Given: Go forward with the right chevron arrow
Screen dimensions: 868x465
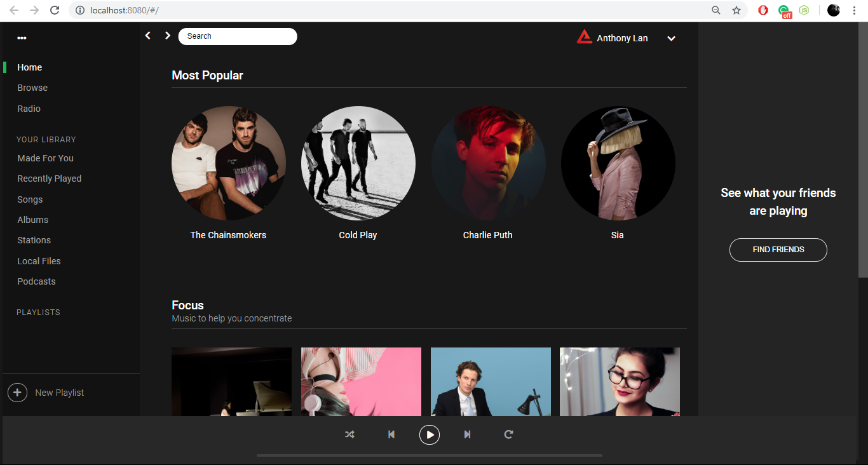Looking at the screenshot, I should [x=168, y=36].
